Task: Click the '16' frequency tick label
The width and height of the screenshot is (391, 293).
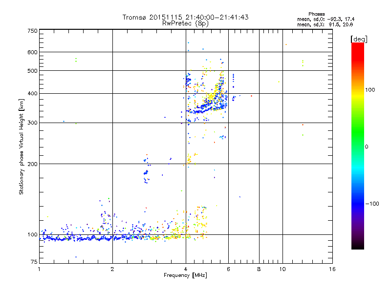Action: pos(332,269)
